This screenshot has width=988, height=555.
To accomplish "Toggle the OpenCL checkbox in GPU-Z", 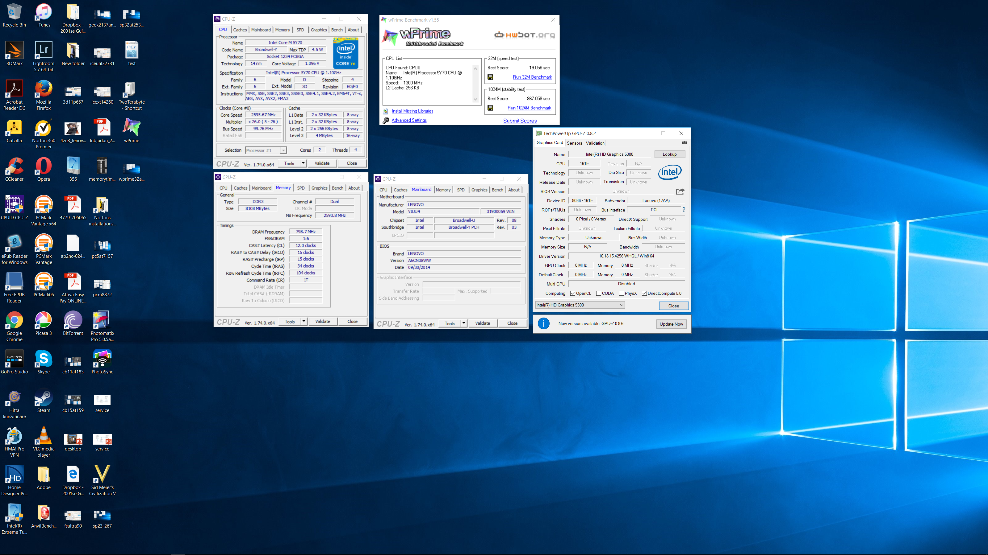I will (573, 294).
